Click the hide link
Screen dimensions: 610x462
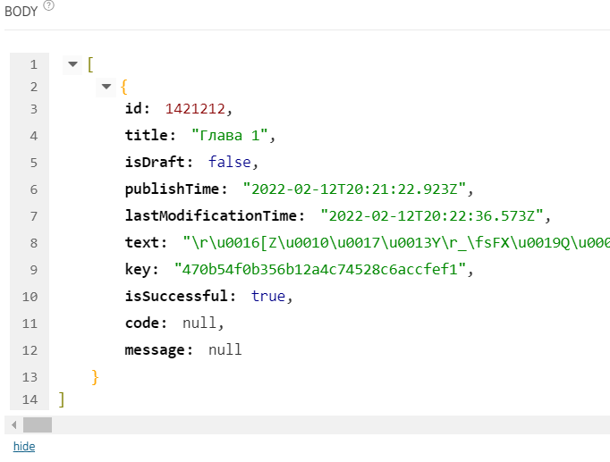(24, 446)
